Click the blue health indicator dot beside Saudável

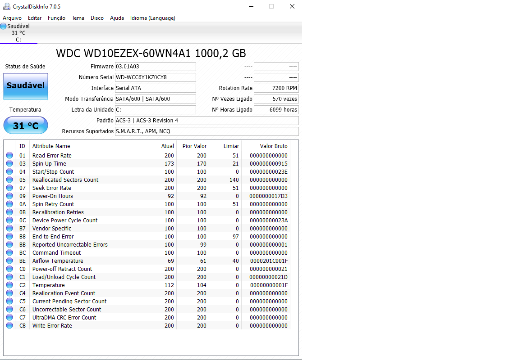[x=4, y=26]
